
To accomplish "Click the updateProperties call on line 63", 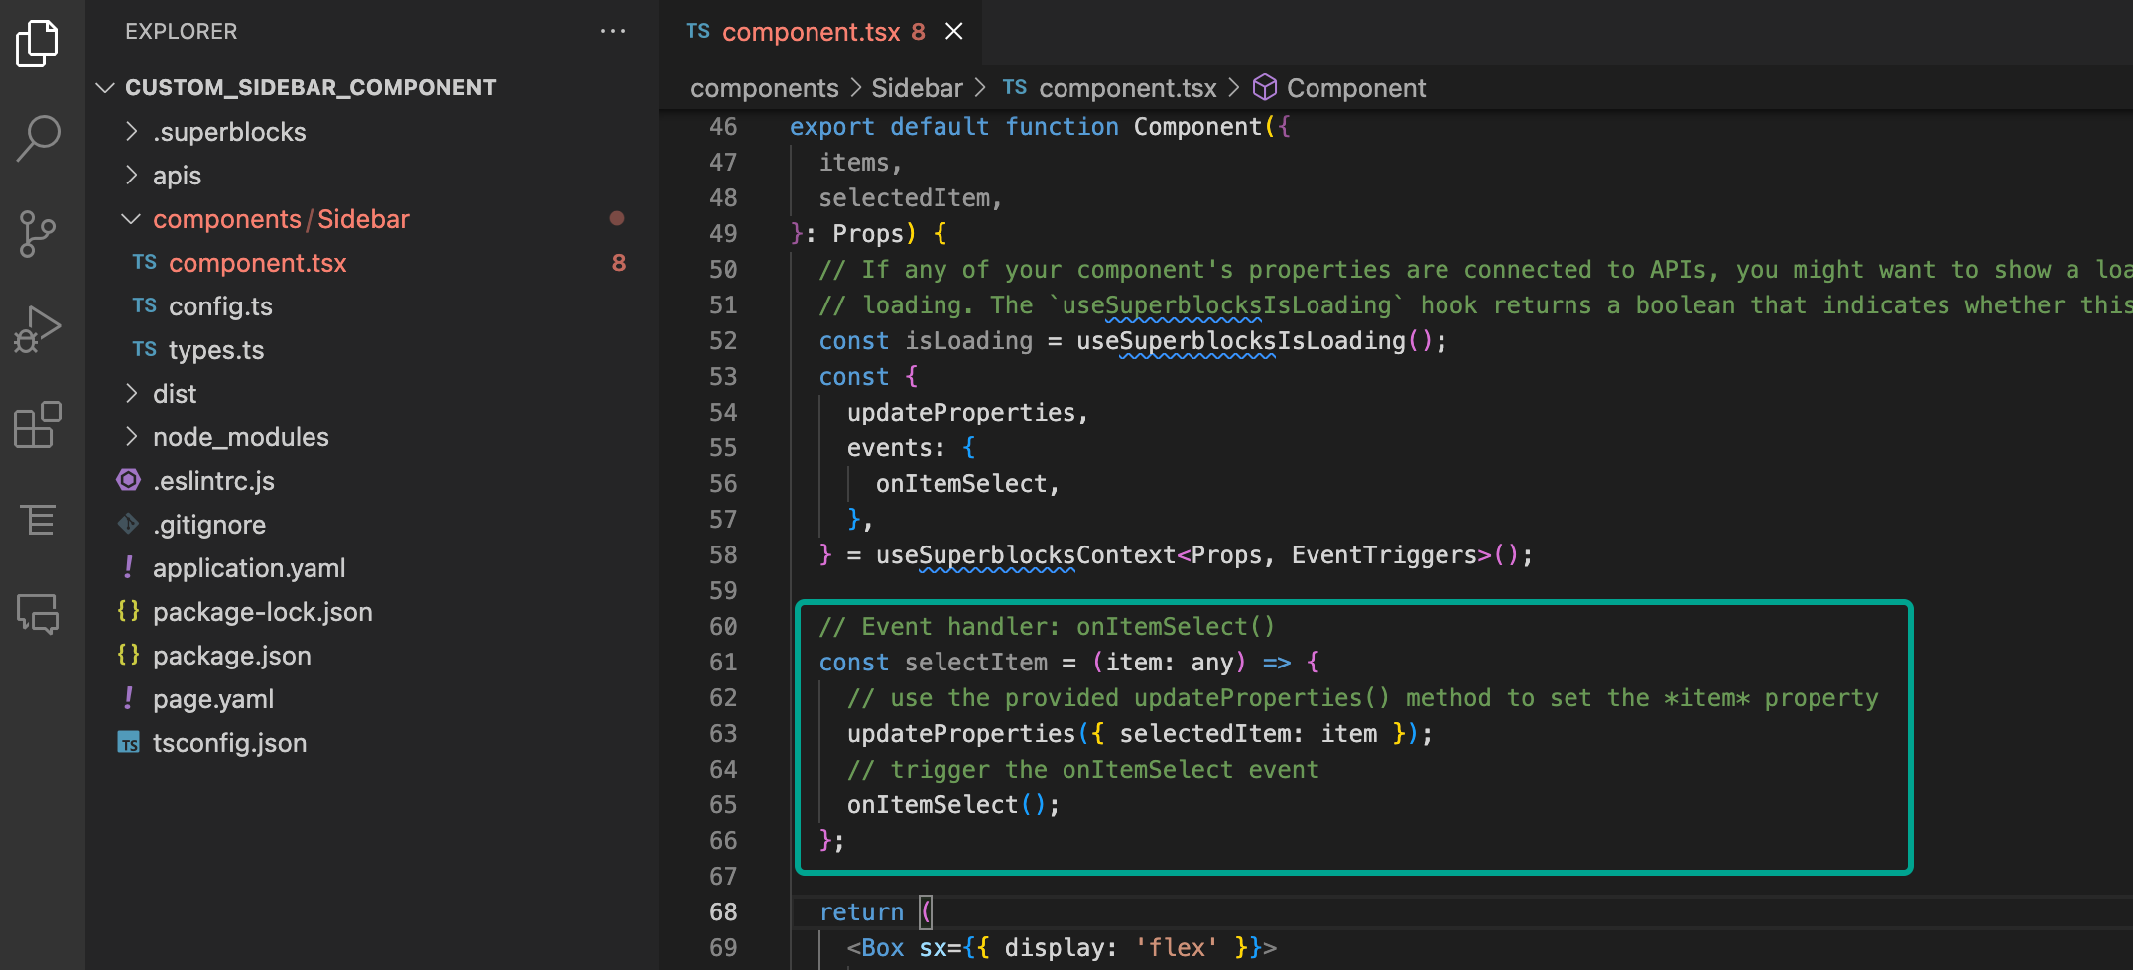I will (961, 734).
